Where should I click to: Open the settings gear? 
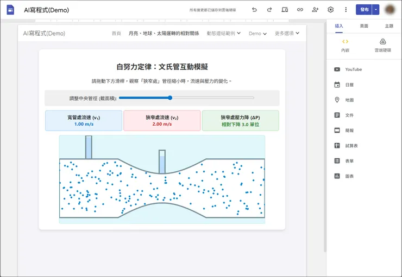(x=330, y=10)
